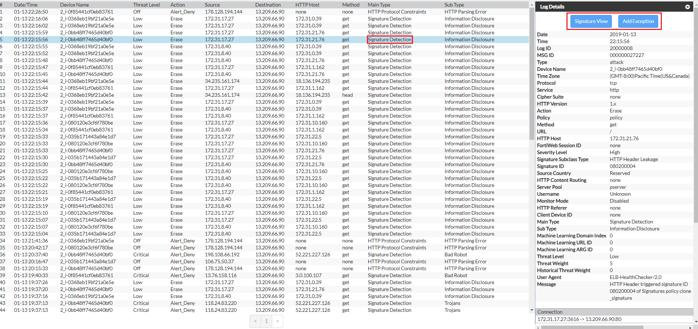Go to the previous page of logs
698x329 pixels.
point(255,321)
